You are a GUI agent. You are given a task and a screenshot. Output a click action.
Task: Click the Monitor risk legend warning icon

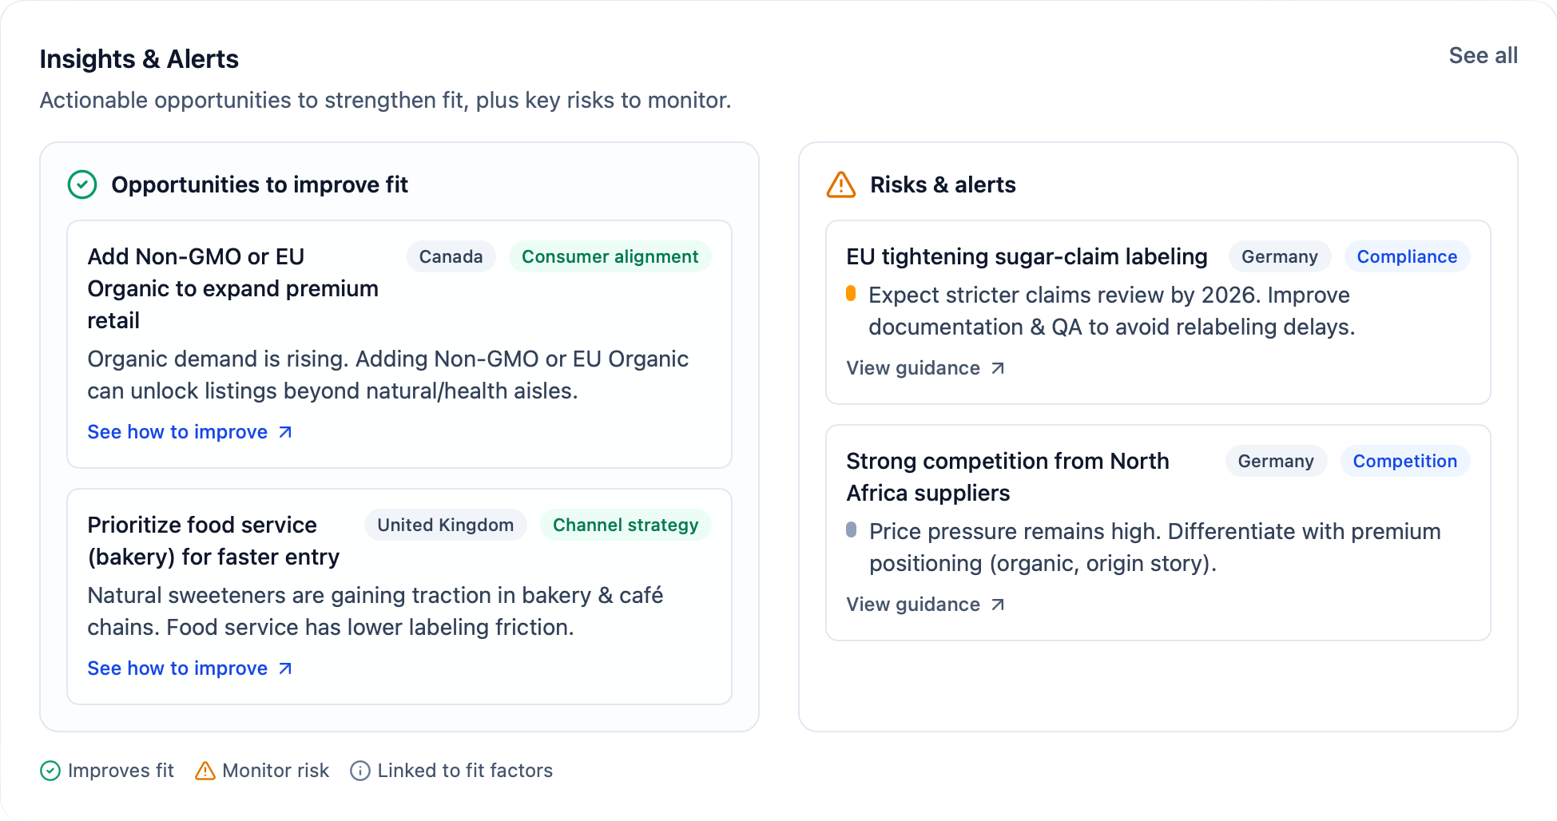pos(205,771)
